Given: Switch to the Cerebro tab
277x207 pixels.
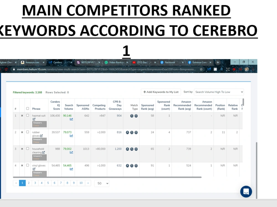Looking at the screenshot, I should tap(58, 62).
